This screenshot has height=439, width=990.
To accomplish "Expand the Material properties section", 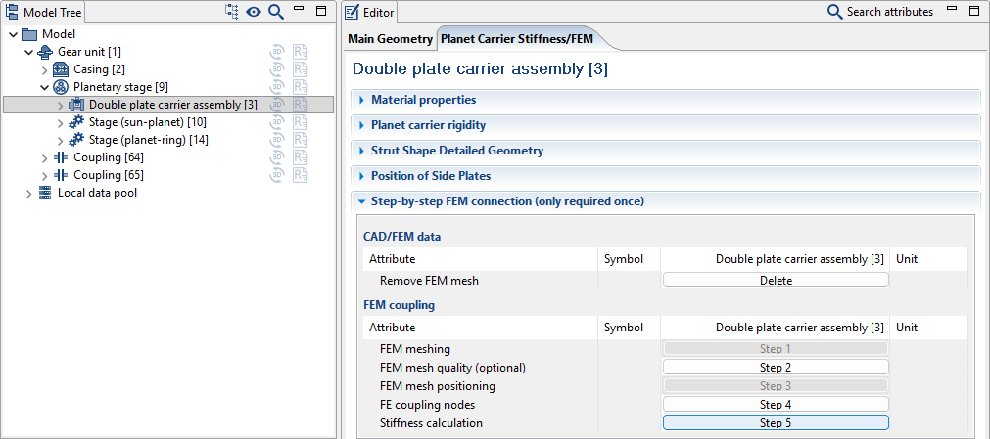I will (x=361, y=100).
